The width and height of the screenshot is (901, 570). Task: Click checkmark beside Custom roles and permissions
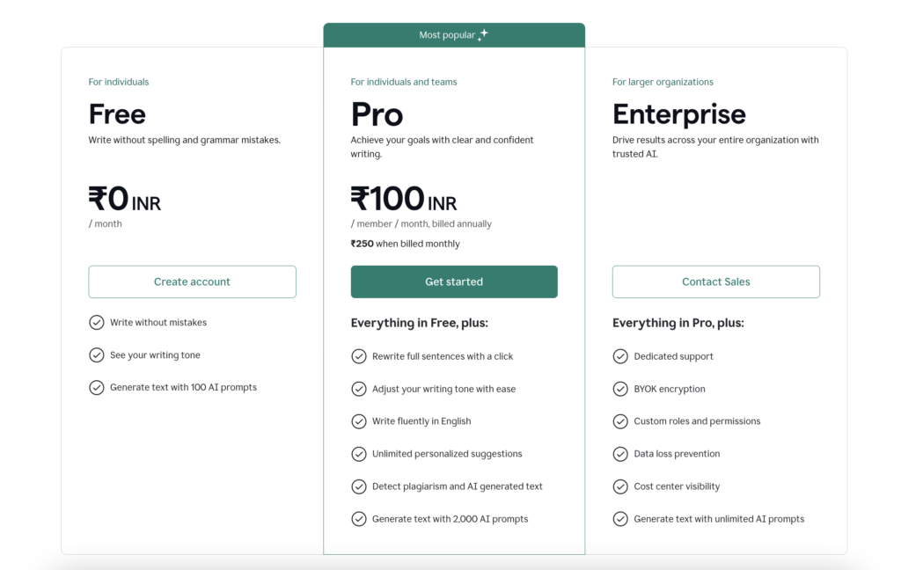click(620, 421)
